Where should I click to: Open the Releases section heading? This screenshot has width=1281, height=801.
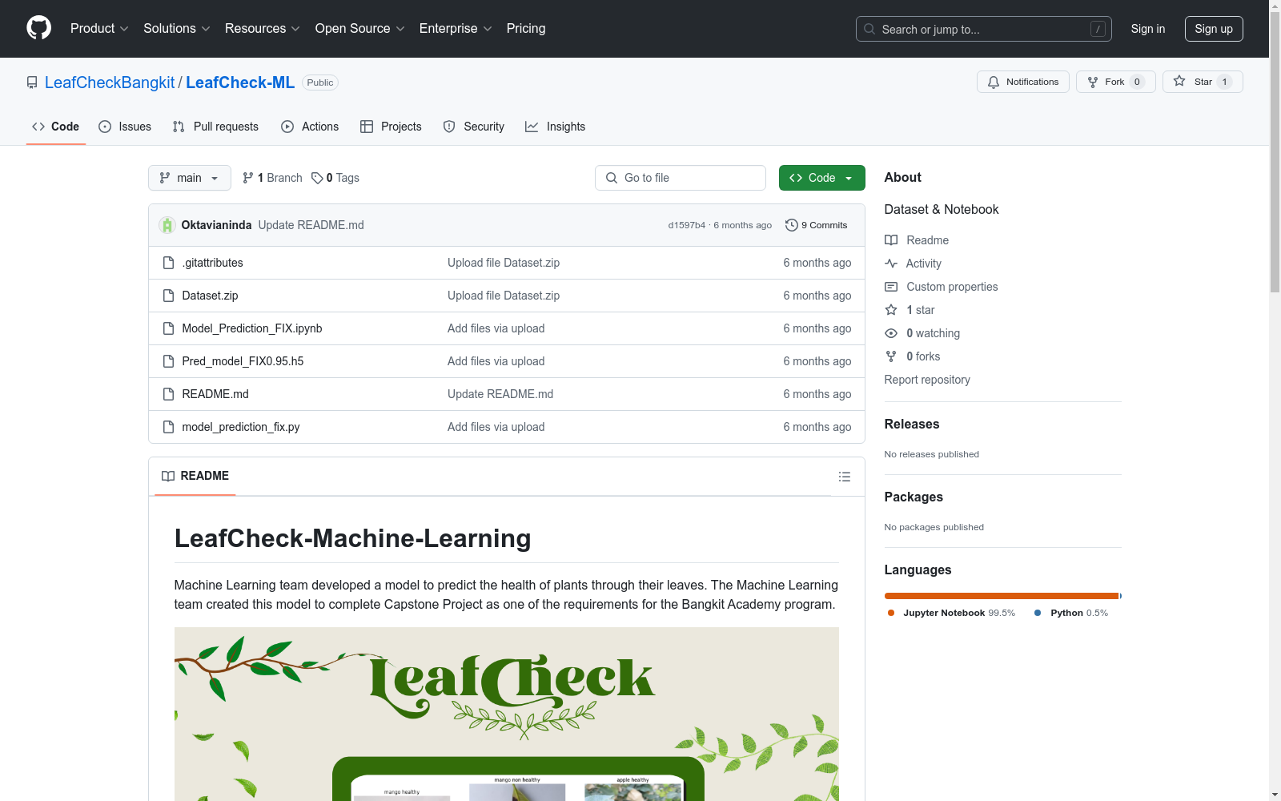[912, 425]
